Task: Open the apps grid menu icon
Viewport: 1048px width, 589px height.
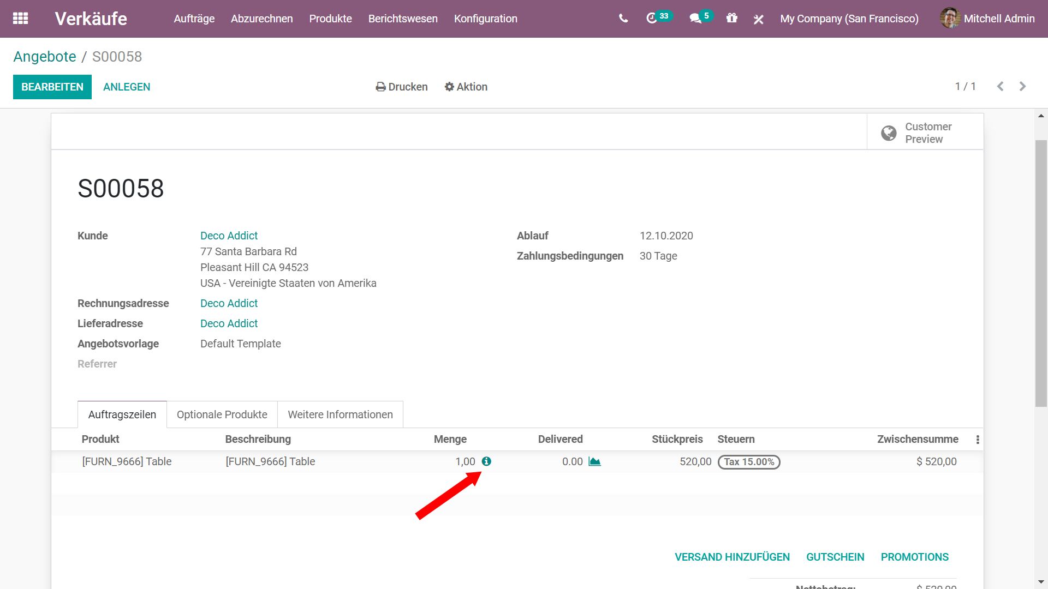Action: 20,19
